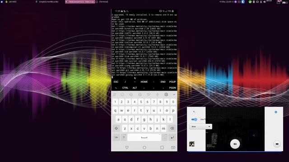Open the volume speaker tray icon

point(265,2)
